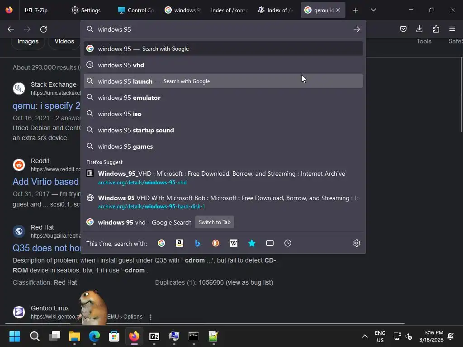Screen dimensions: 463x347
Task: Switch to the Settings tab
Action: (x=86, y=10)
